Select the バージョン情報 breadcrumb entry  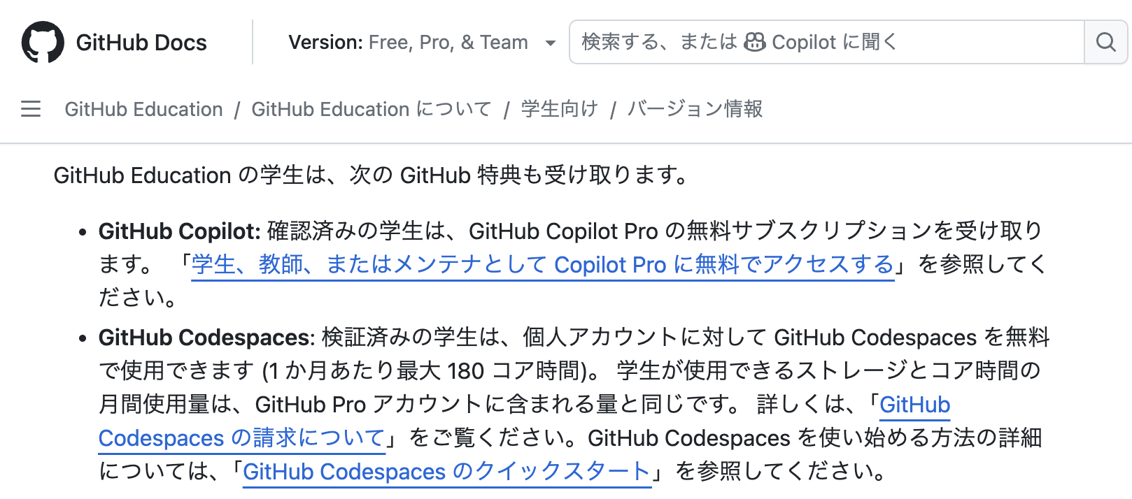pyautogui.click(x=695, y=109)
